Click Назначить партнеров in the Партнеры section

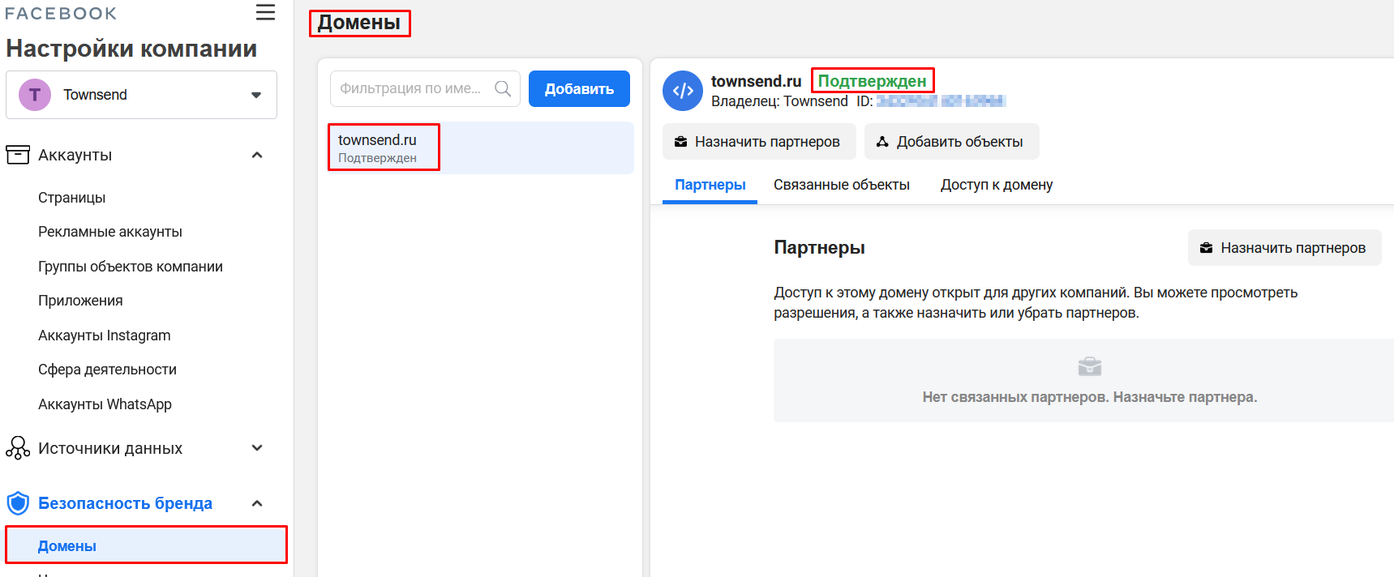pos(1285,248)
